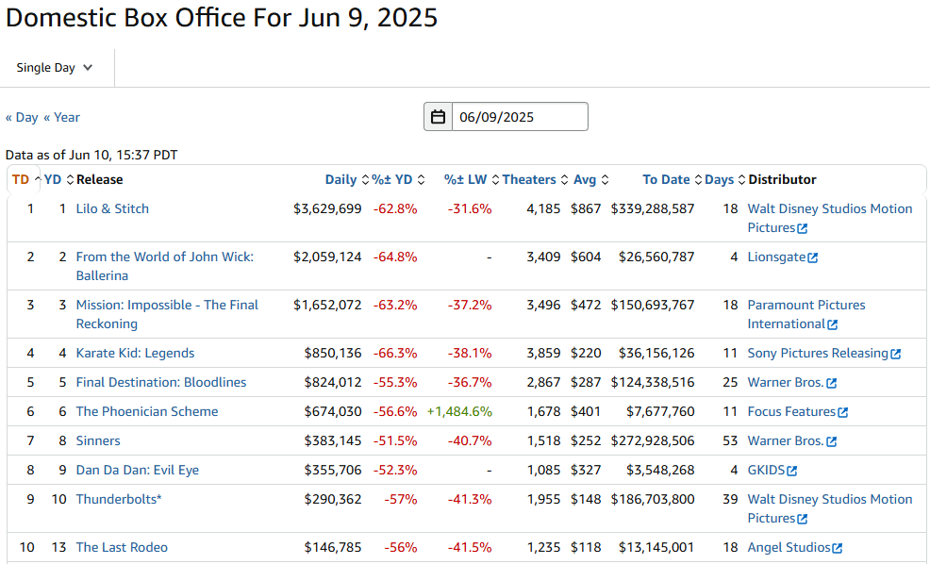Open Focus Features distributor link
Image resolution: width=930 pixels, height=564 pixels.
(x=791, y=411)
